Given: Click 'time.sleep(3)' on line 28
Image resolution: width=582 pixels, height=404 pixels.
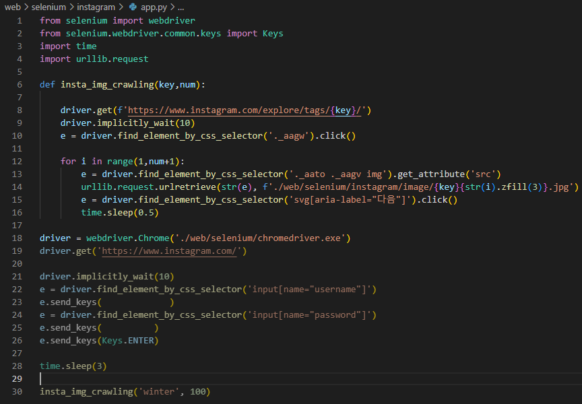Looking at the screenshot, I should point(73,366).
